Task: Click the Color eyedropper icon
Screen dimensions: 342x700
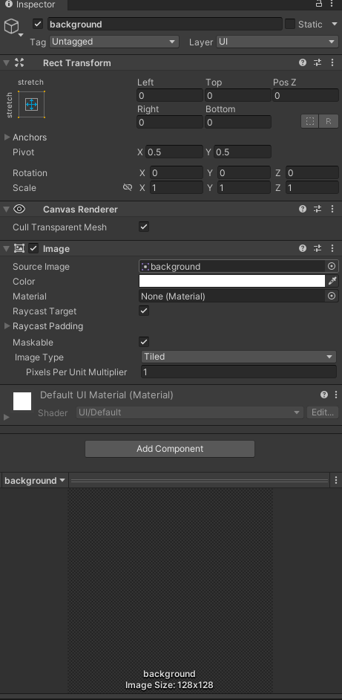Action: point(332,281)
